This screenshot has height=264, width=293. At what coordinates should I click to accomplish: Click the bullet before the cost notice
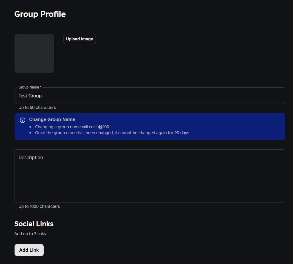coord(31,127)
